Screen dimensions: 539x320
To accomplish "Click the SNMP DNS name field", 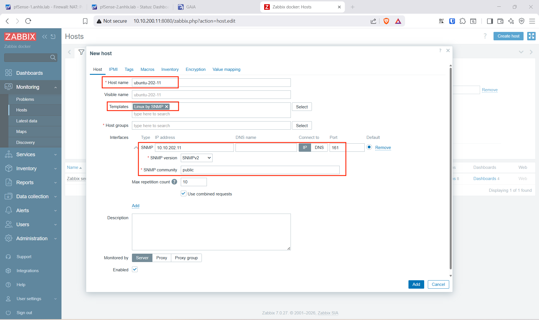I will (266, 148).
